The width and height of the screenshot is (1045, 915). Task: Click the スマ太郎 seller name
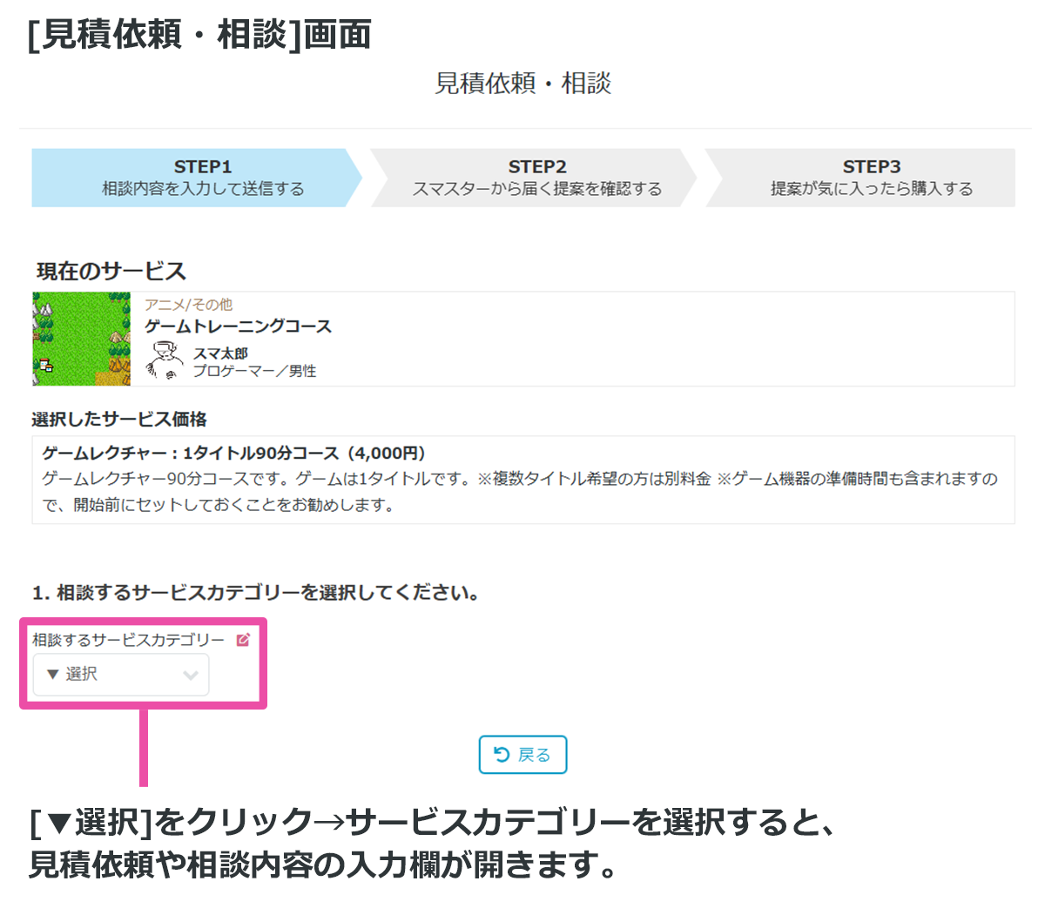point(220,353)
